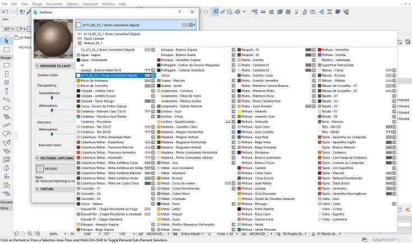This screenshot has width=412, height=243.
Task: Open the Edit menu
Action: tap(14, 4)
